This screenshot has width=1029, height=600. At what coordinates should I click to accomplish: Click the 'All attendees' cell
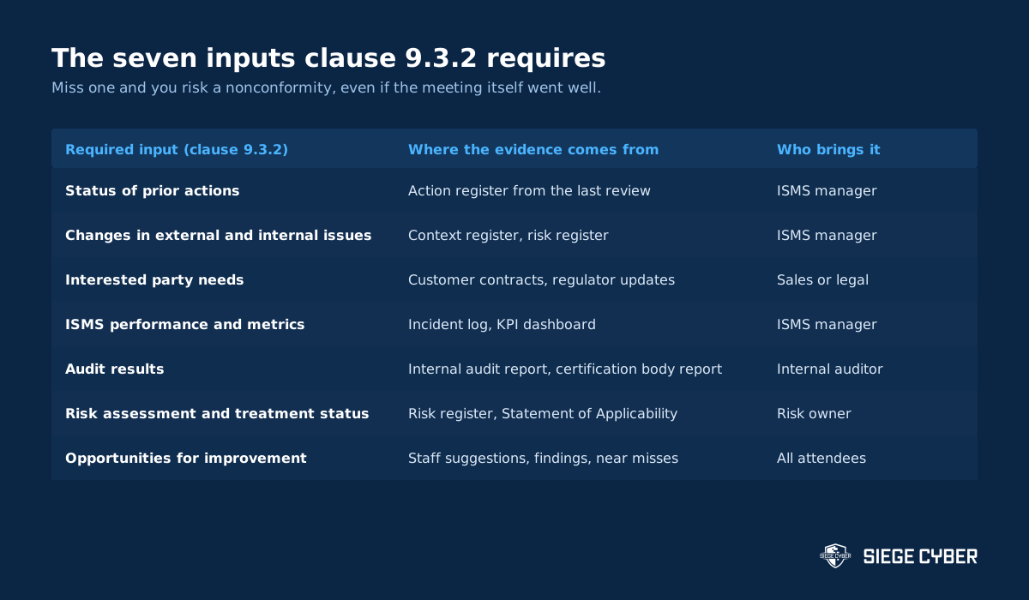pos(821,458)
